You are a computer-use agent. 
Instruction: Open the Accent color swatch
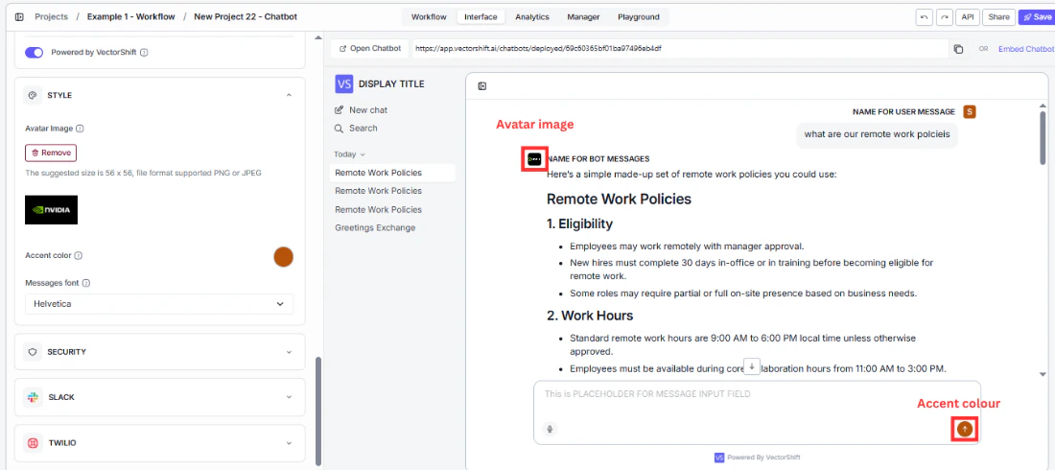point(283,256)
